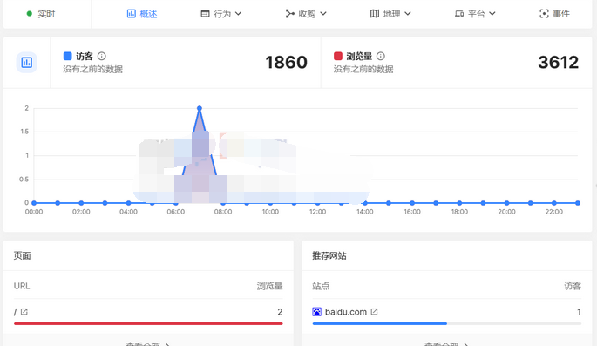Select the 概述 overview tab
The image size is (597, 346).
point(142,14)
